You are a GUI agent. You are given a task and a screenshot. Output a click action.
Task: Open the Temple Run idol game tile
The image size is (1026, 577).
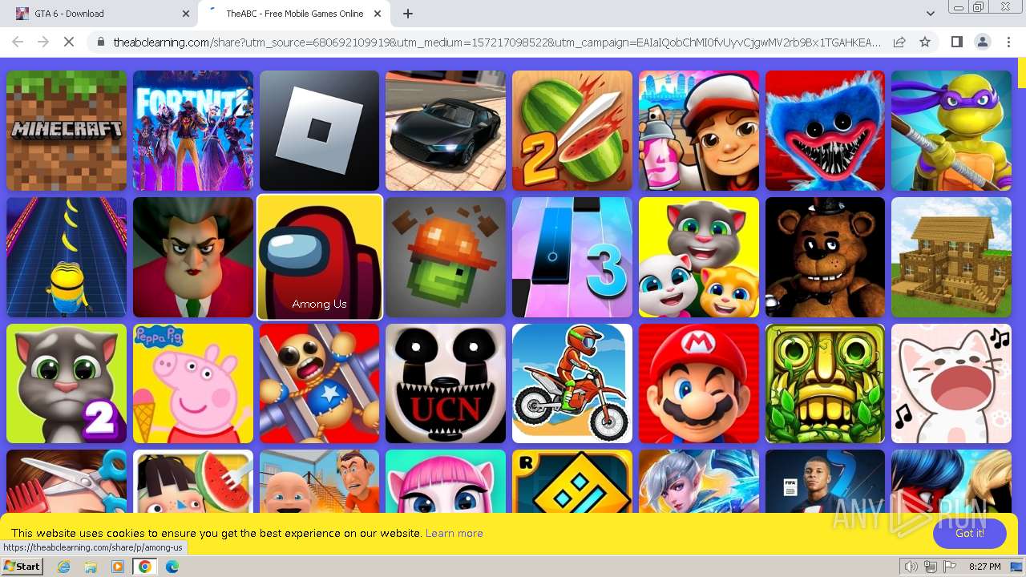pyautogui.click(x=825, y=383)
